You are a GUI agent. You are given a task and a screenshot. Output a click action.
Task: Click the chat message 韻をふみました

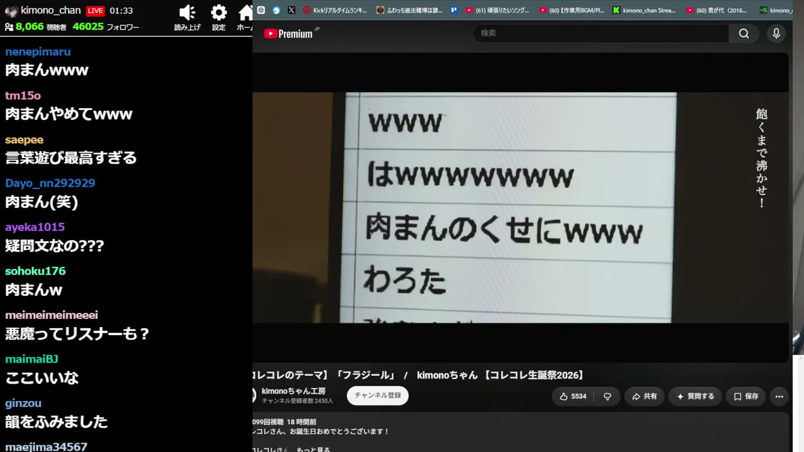tap(57, 422)
